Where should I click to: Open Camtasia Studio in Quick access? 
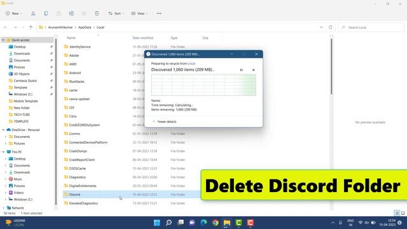(25, 81)
